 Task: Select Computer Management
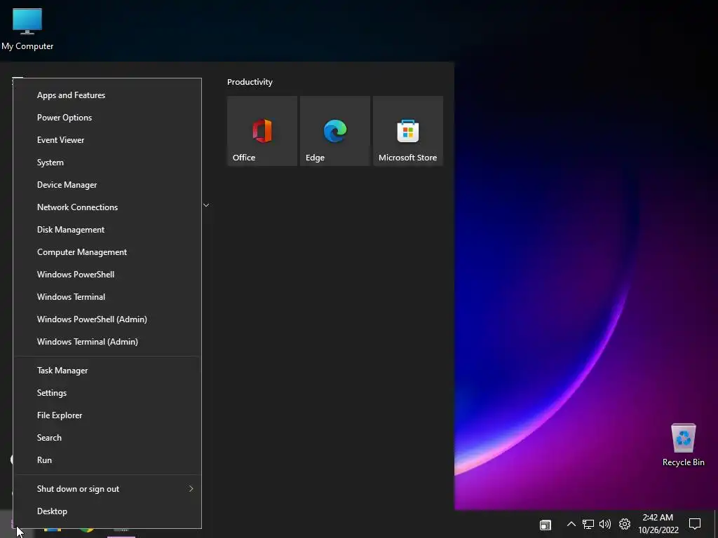pos(107,252)
